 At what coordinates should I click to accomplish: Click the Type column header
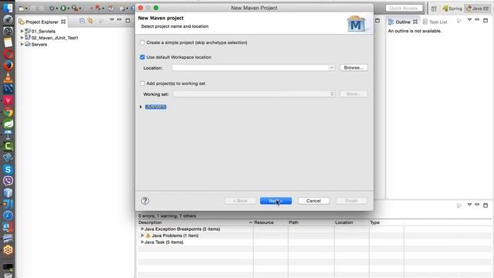(x=386, y=222)
